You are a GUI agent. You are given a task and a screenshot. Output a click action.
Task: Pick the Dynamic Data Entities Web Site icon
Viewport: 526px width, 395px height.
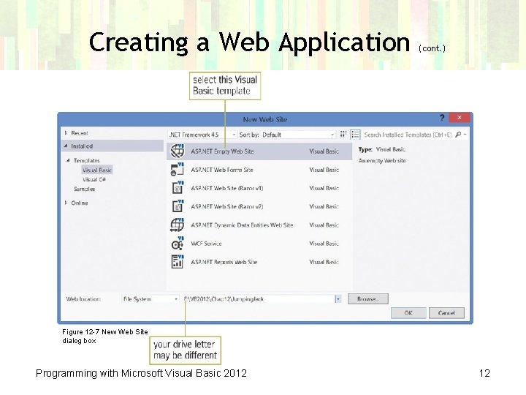(177, 225)
